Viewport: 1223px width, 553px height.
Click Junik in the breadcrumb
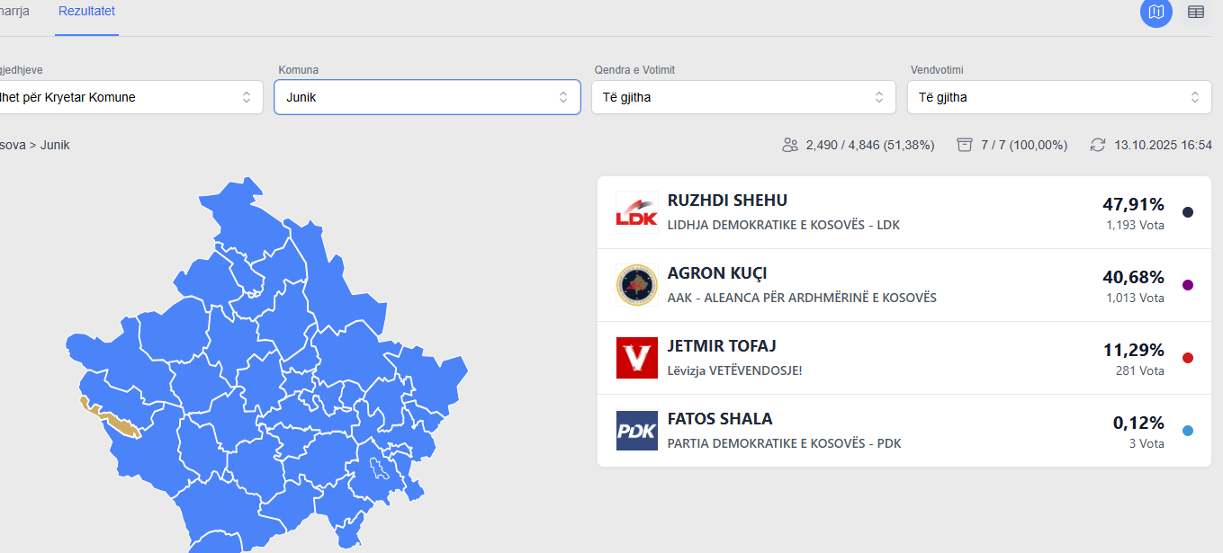(x=55, y=145)
